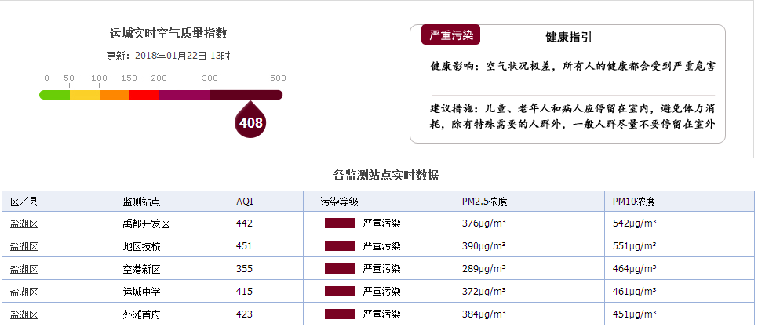This screenshot has height=327, width=758.
Task: Click the PM10 value 461μg/m³
Action: tap(634, 292)
